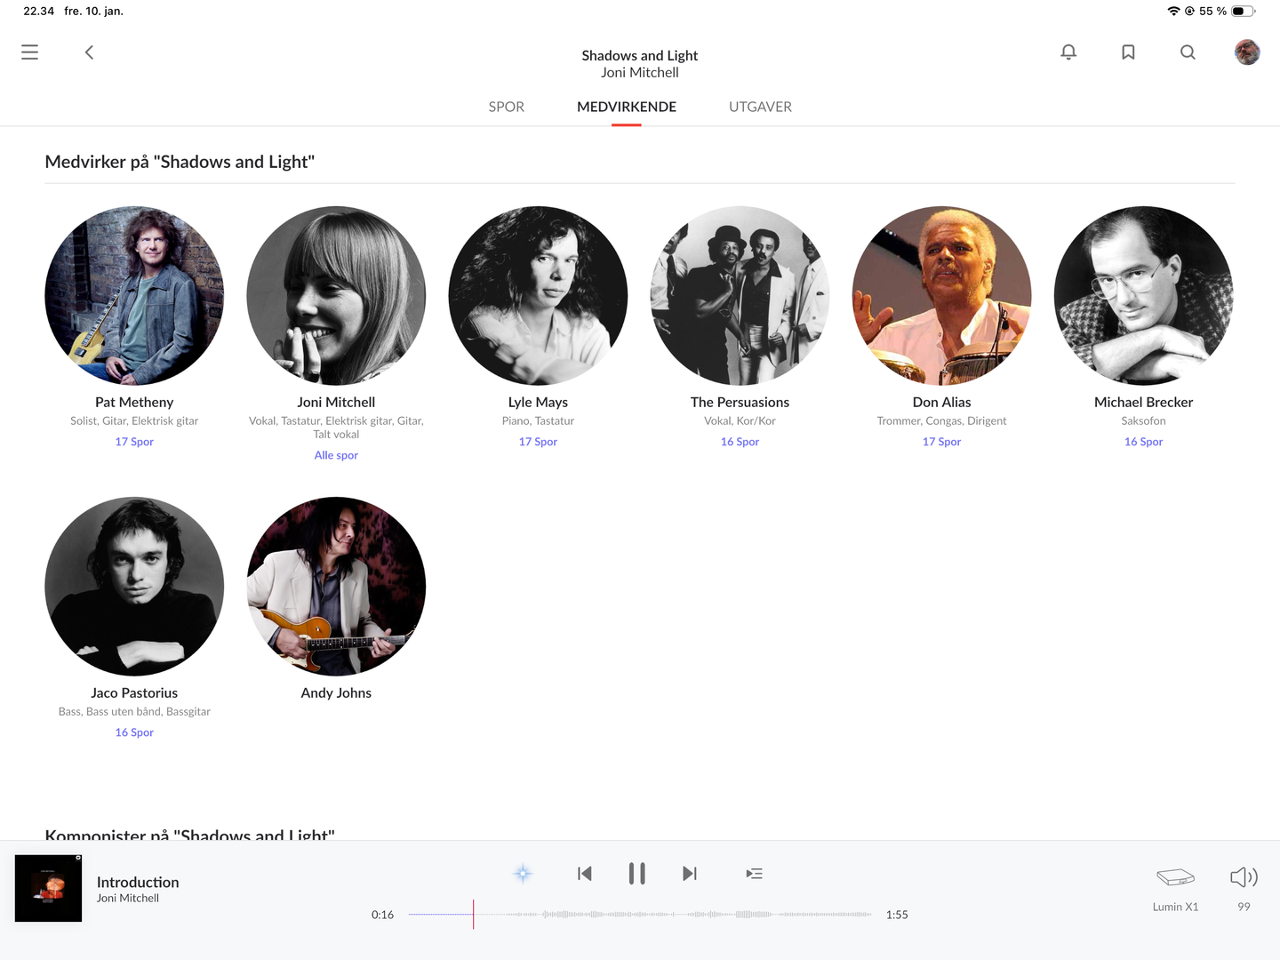Open Lumin X1 zone selector
The height and width of the screenshot is (960, 1280).
(1175, 877)
